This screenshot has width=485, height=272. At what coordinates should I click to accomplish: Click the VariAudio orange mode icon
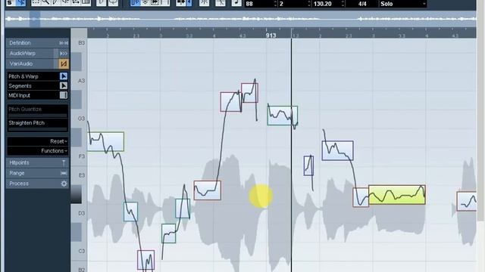tap(64, 63)
